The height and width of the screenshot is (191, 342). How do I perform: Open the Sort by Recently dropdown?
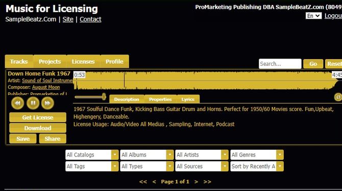point(257,167)
